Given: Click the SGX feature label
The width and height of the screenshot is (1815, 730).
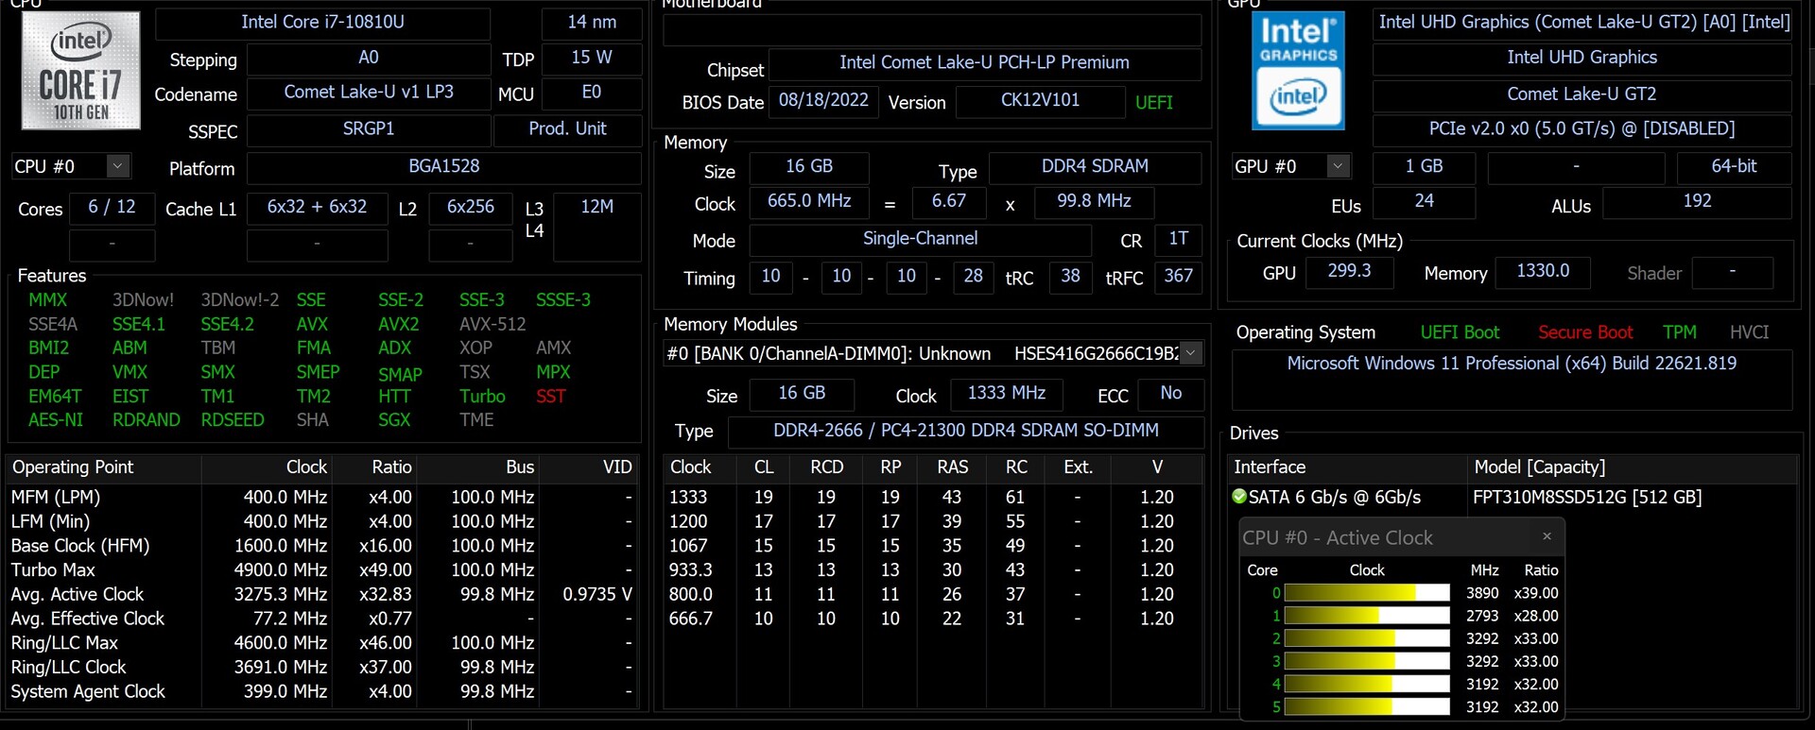Looking at the screenshot, I should click(x=394, y=420).
